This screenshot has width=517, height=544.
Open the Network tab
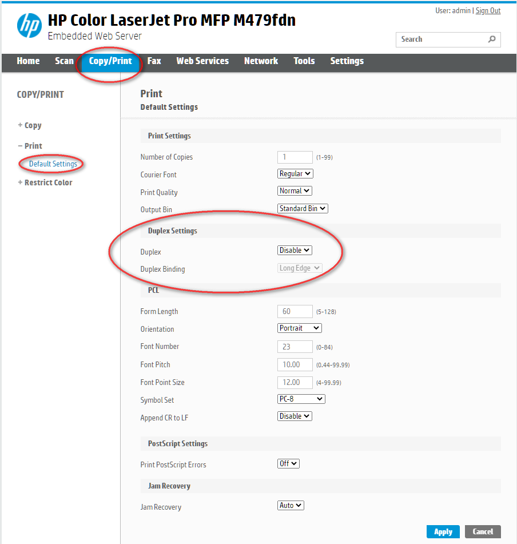click(x=261, y=61)
